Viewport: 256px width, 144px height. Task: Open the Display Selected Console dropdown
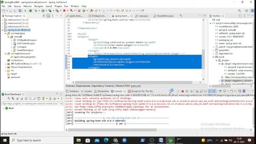(228, 91)
